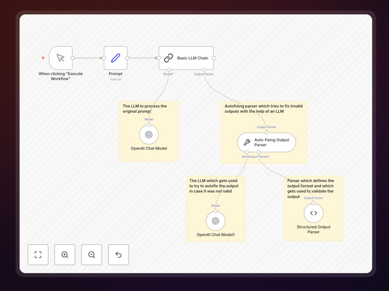
Task: Click the 'When clicking Execute Workflow' label
Action: click(x=61, y=76)
